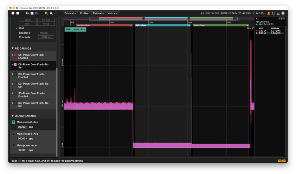The width and height of the screenshot is (296, 174).
Task: Click the pink C6-PowerDownFlash-No Set color swatch
Action: [15, 65]
